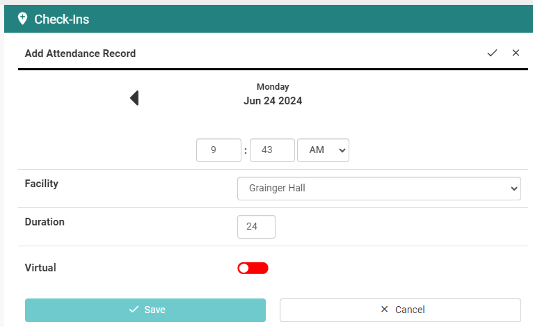Click into the hour field showing 9

[x=218, y=150]
